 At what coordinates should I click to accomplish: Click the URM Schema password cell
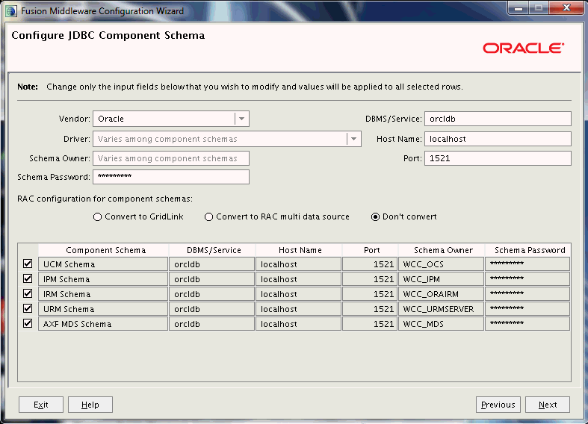tap(527, 309)
